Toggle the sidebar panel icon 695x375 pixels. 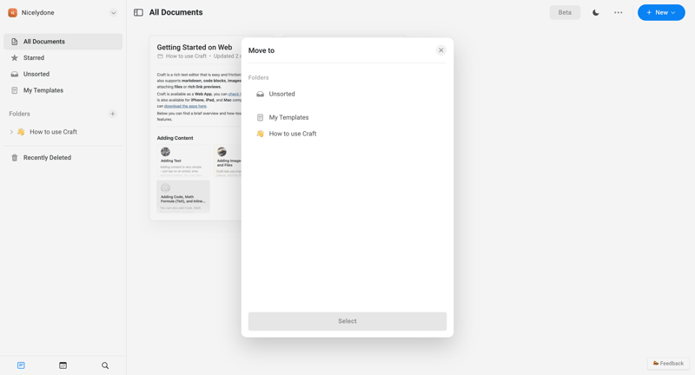(138, 12)
